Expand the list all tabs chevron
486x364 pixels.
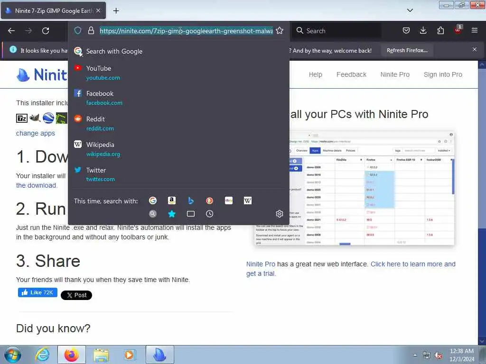tap(410, 10)
